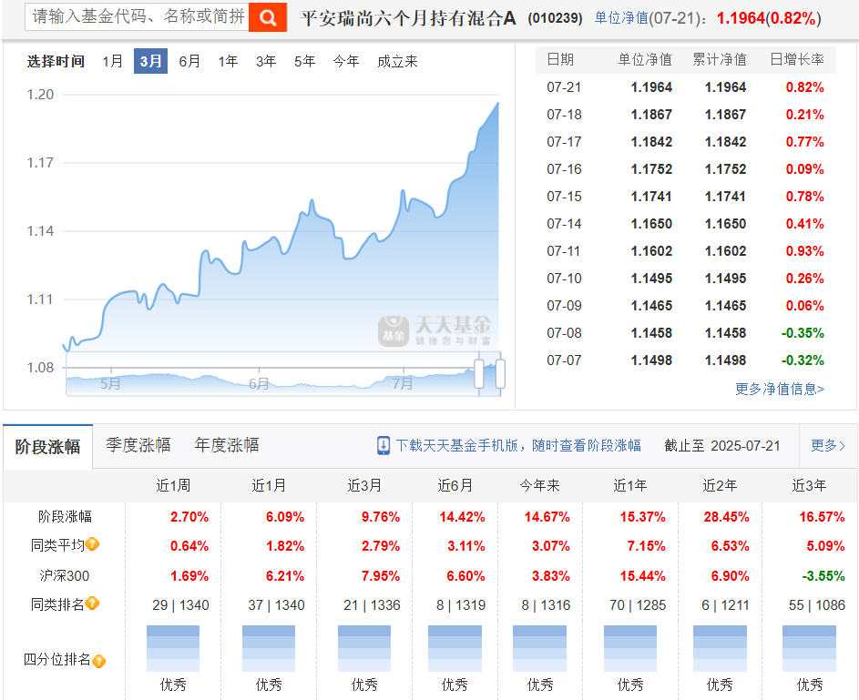Click the 沪深300 row label
Image resolution: width=859 pixels, height=700 pixels.
pos(64,576)
